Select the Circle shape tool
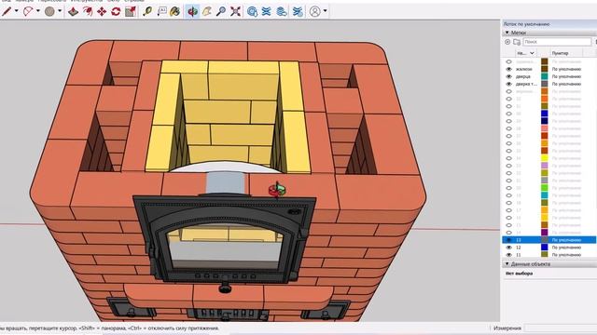This screenshot has width=597, height=335. (x=49, y=11)
